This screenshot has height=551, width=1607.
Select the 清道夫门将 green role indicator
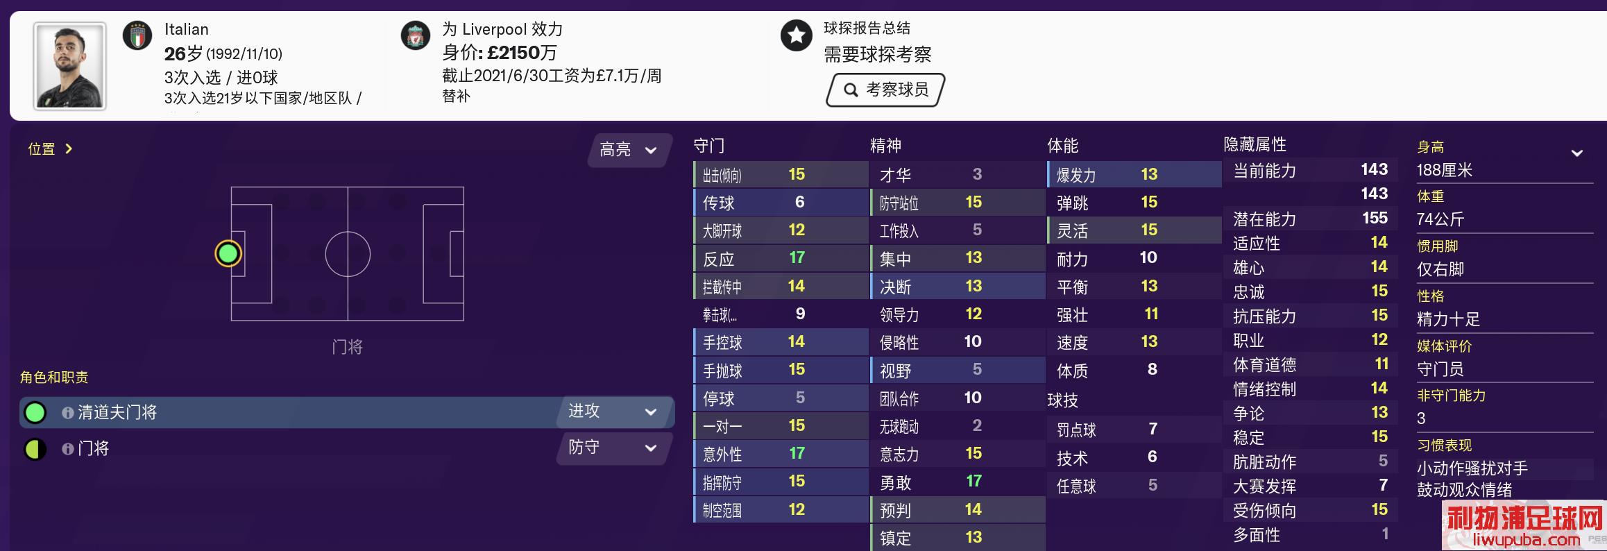tap(35, 413)
